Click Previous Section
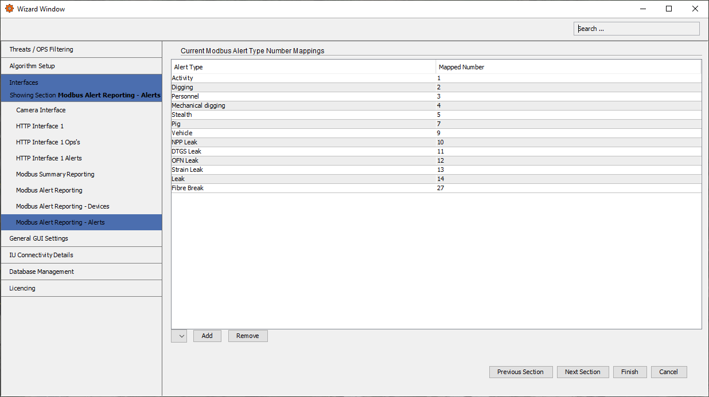709x397 pixels. [x=520, y=372]
